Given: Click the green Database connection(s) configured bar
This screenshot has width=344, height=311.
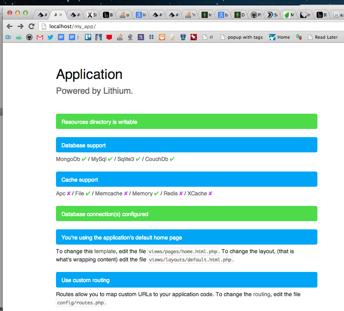Looking at the screenshot, I should click(186, 214).
